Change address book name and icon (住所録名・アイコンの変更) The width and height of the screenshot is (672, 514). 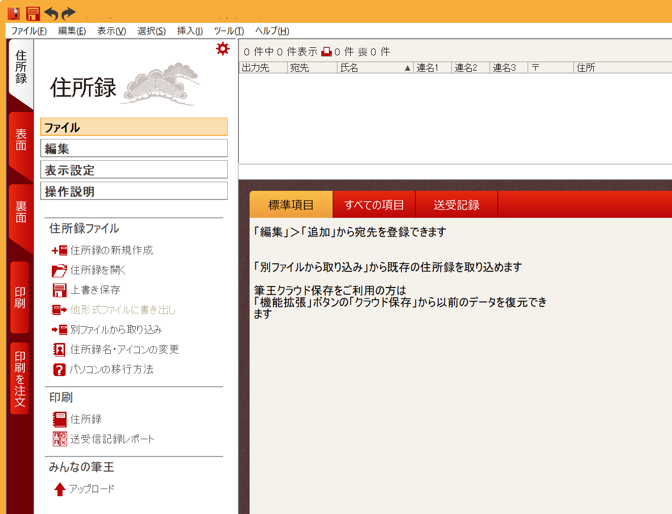pyautogui.click(x=124, y=350)
